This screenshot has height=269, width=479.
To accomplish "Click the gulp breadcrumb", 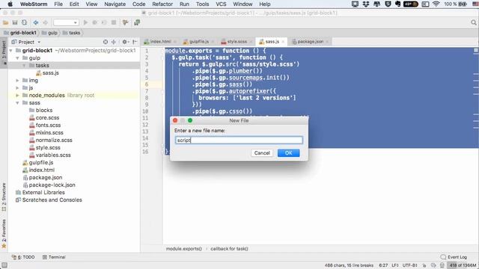I will (x=49, y=33).
